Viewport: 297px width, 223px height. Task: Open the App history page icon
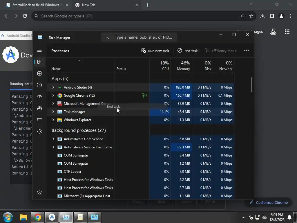click(x=39, y=85)
